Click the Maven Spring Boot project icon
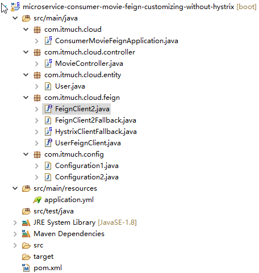The width and height of the screenshot is (259, 273). 15,7
